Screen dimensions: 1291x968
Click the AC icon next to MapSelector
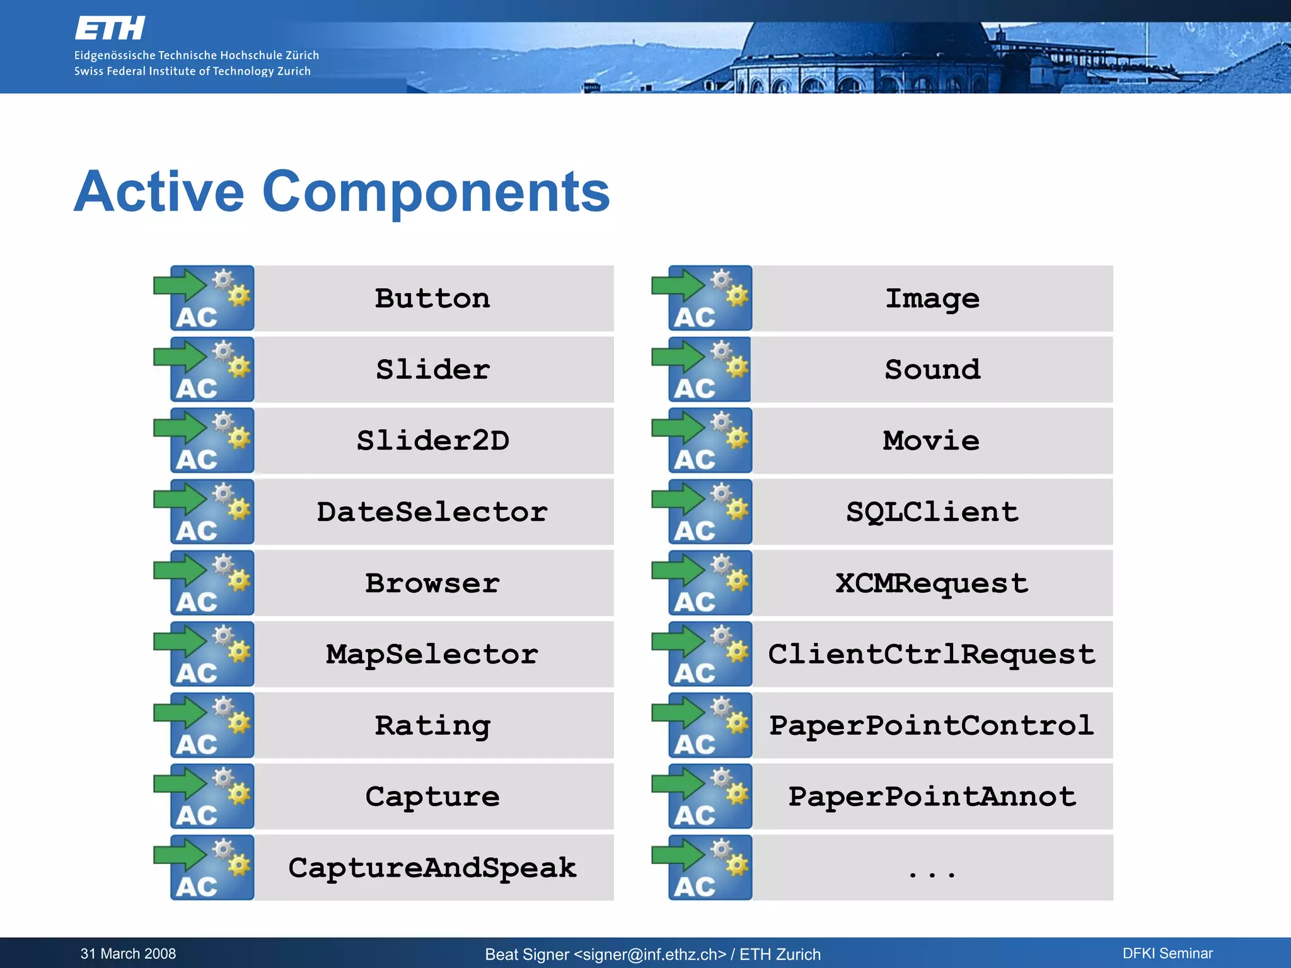[x=204, y=654]
